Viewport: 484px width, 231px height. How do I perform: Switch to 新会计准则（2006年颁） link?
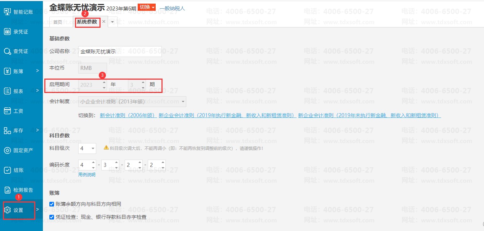(x=128, y=115)
